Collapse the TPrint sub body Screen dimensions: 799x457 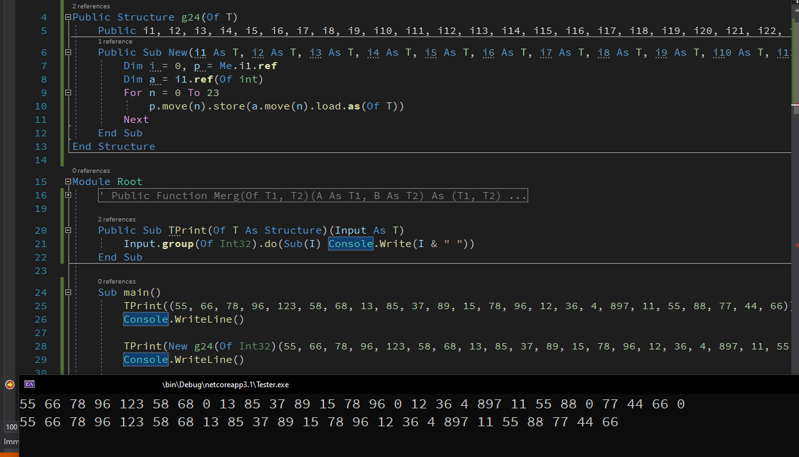[x=68, y=230]
